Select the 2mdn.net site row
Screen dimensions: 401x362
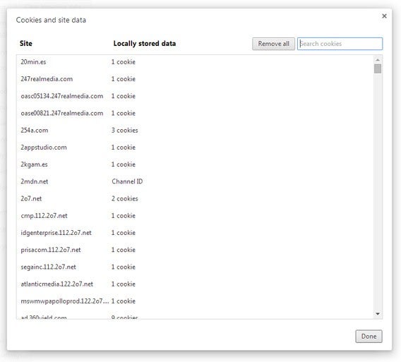(195, 181)
